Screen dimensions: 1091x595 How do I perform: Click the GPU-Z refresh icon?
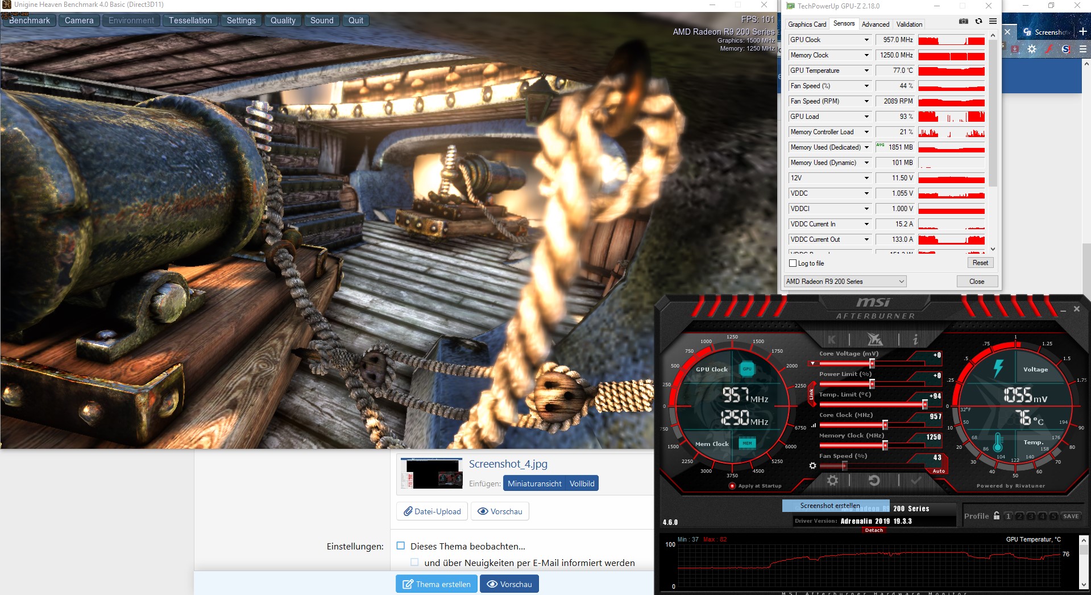coord(978,21)
